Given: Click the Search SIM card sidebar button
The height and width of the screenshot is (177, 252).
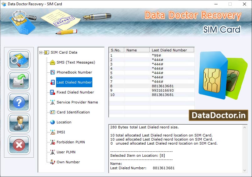Looking at the screenshot, I should tap(19, 60).
